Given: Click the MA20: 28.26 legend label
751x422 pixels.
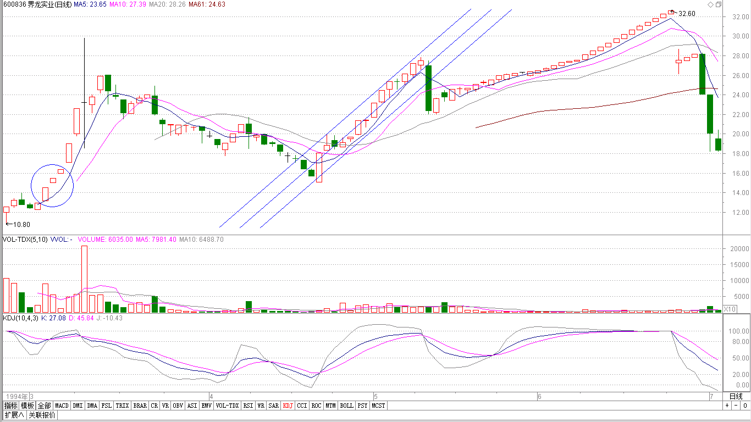Looking at the screenshot, I should [x=167, y=4].
